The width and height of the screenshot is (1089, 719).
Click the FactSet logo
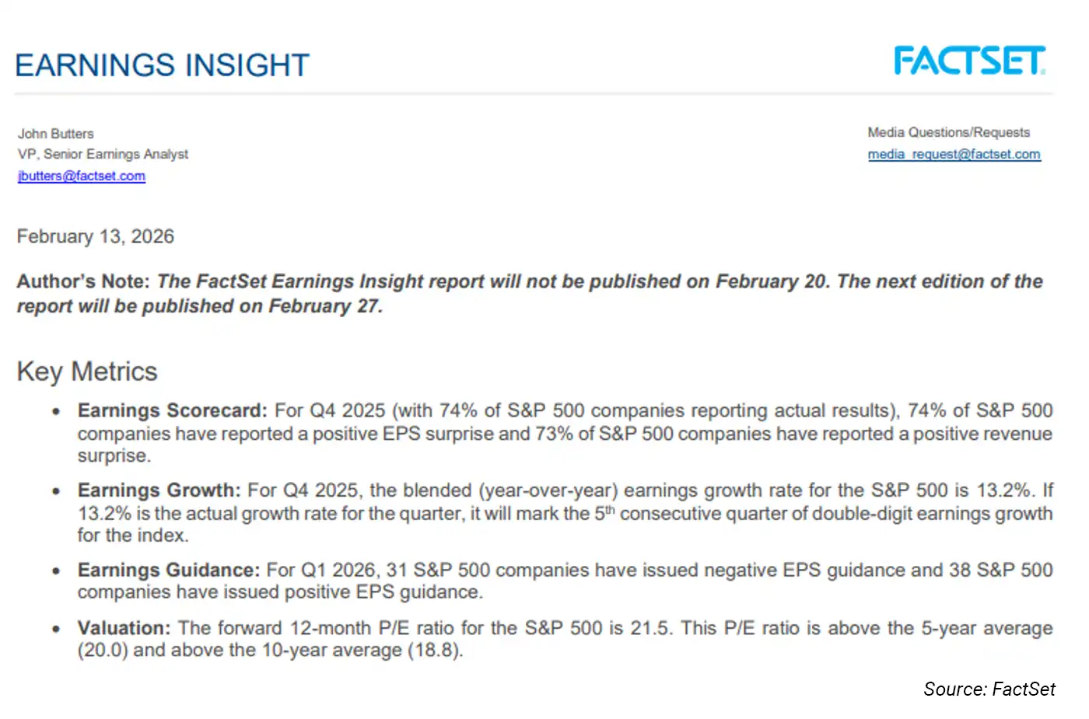point(969,61)
